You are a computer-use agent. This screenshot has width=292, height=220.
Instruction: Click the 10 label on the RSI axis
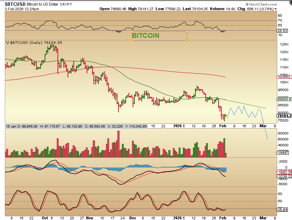click(280, 35)
